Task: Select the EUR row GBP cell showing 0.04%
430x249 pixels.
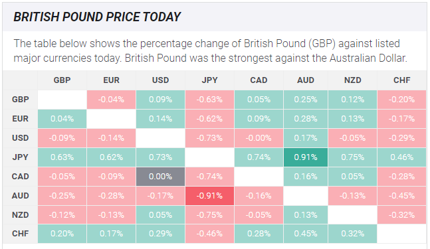Action: coord(62,119)
